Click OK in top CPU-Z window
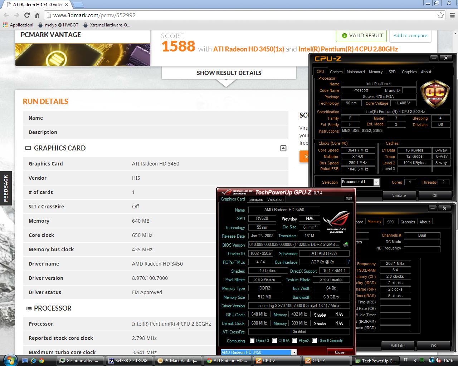This screenshot has width=458, height=366. coord(435,196)
